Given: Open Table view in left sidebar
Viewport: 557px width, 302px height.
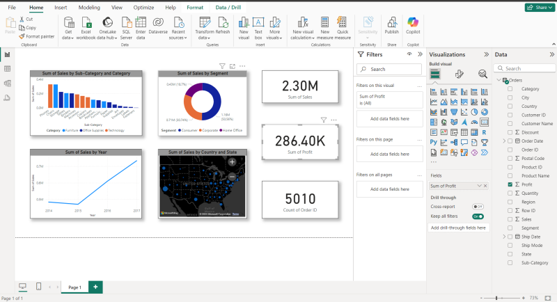Looking at the screenshot, I should [x=8, y=69].
